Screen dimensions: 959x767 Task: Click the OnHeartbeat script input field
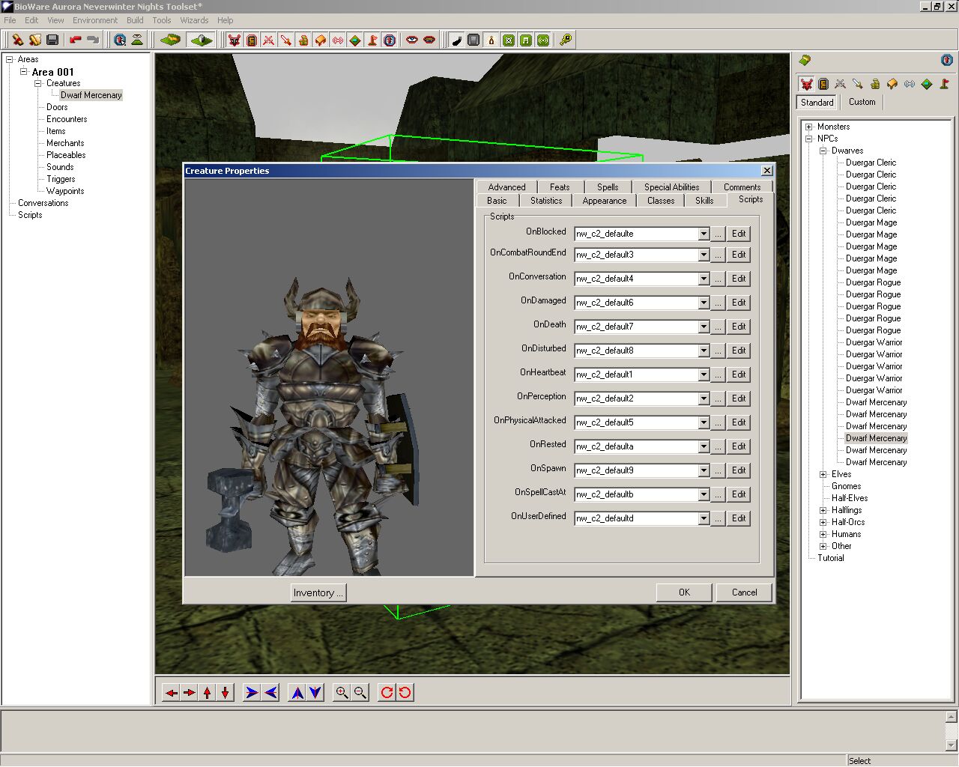tap(636, 375)
